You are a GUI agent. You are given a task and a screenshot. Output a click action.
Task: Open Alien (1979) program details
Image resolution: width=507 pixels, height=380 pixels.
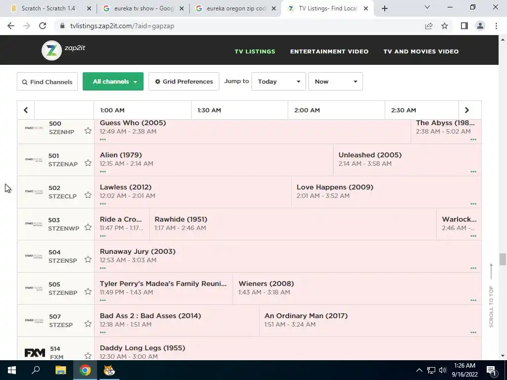coord(121,155)
